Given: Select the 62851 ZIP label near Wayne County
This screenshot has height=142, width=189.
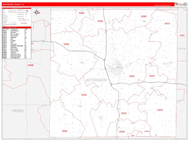Looking at the screenshot, I should point(182,35).
